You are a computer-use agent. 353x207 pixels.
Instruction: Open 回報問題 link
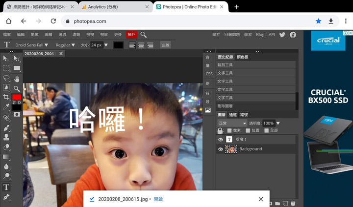[232, 35]
